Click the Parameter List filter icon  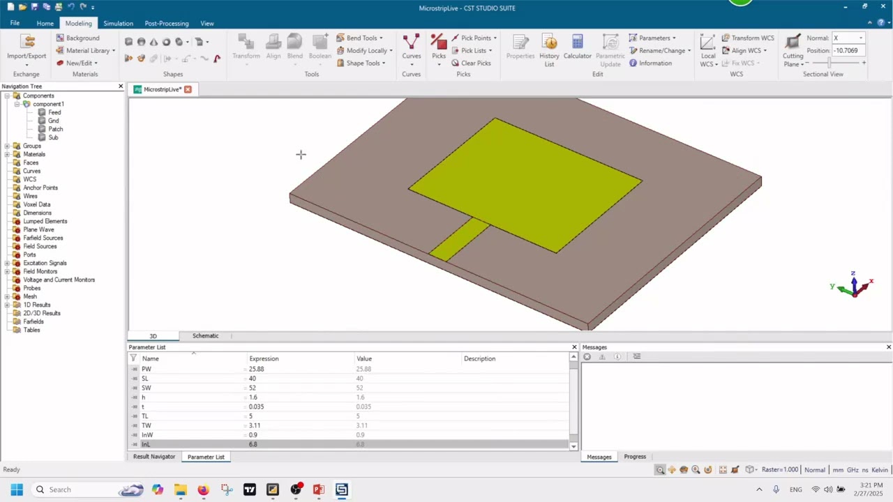133,358
